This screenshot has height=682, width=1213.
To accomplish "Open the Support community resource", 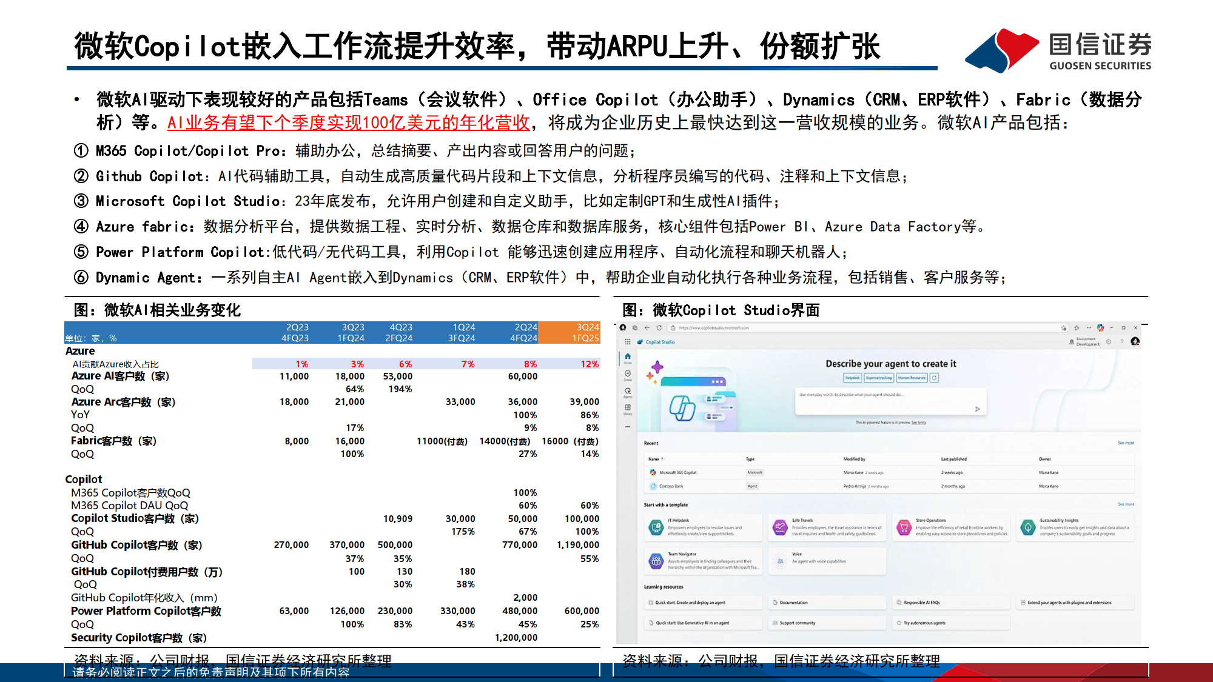I will click(x=827, y=623).
